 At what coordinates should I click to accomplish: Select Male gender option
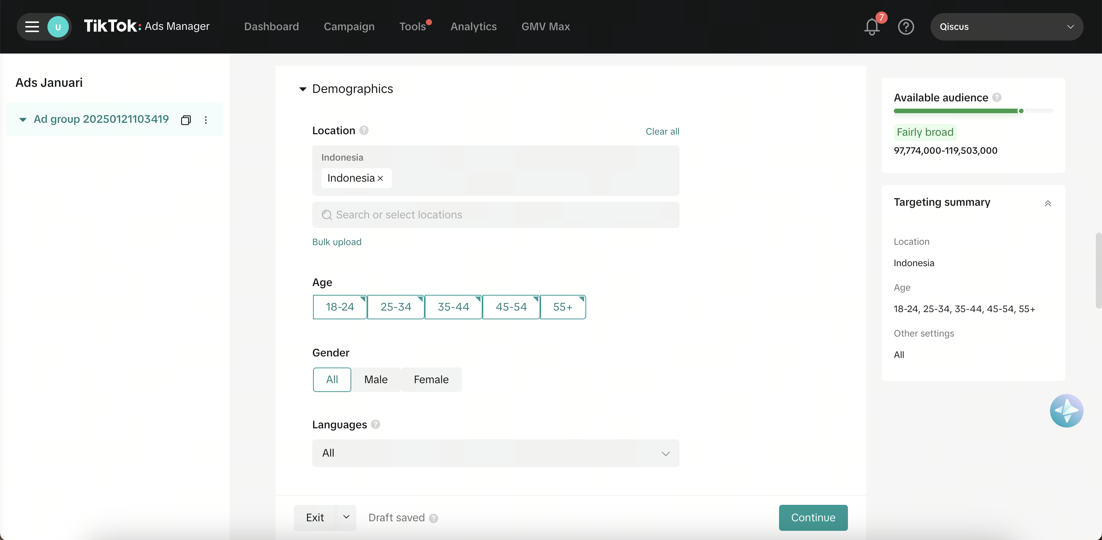point(376,380)
